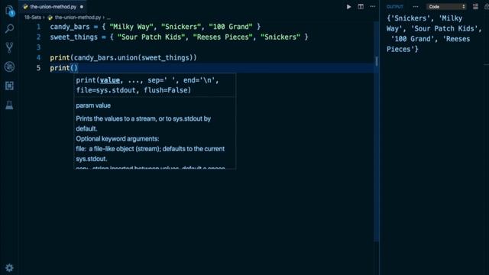Click line number 5 in the gutter
The image size is (489, 275).
tap(39, 68)
